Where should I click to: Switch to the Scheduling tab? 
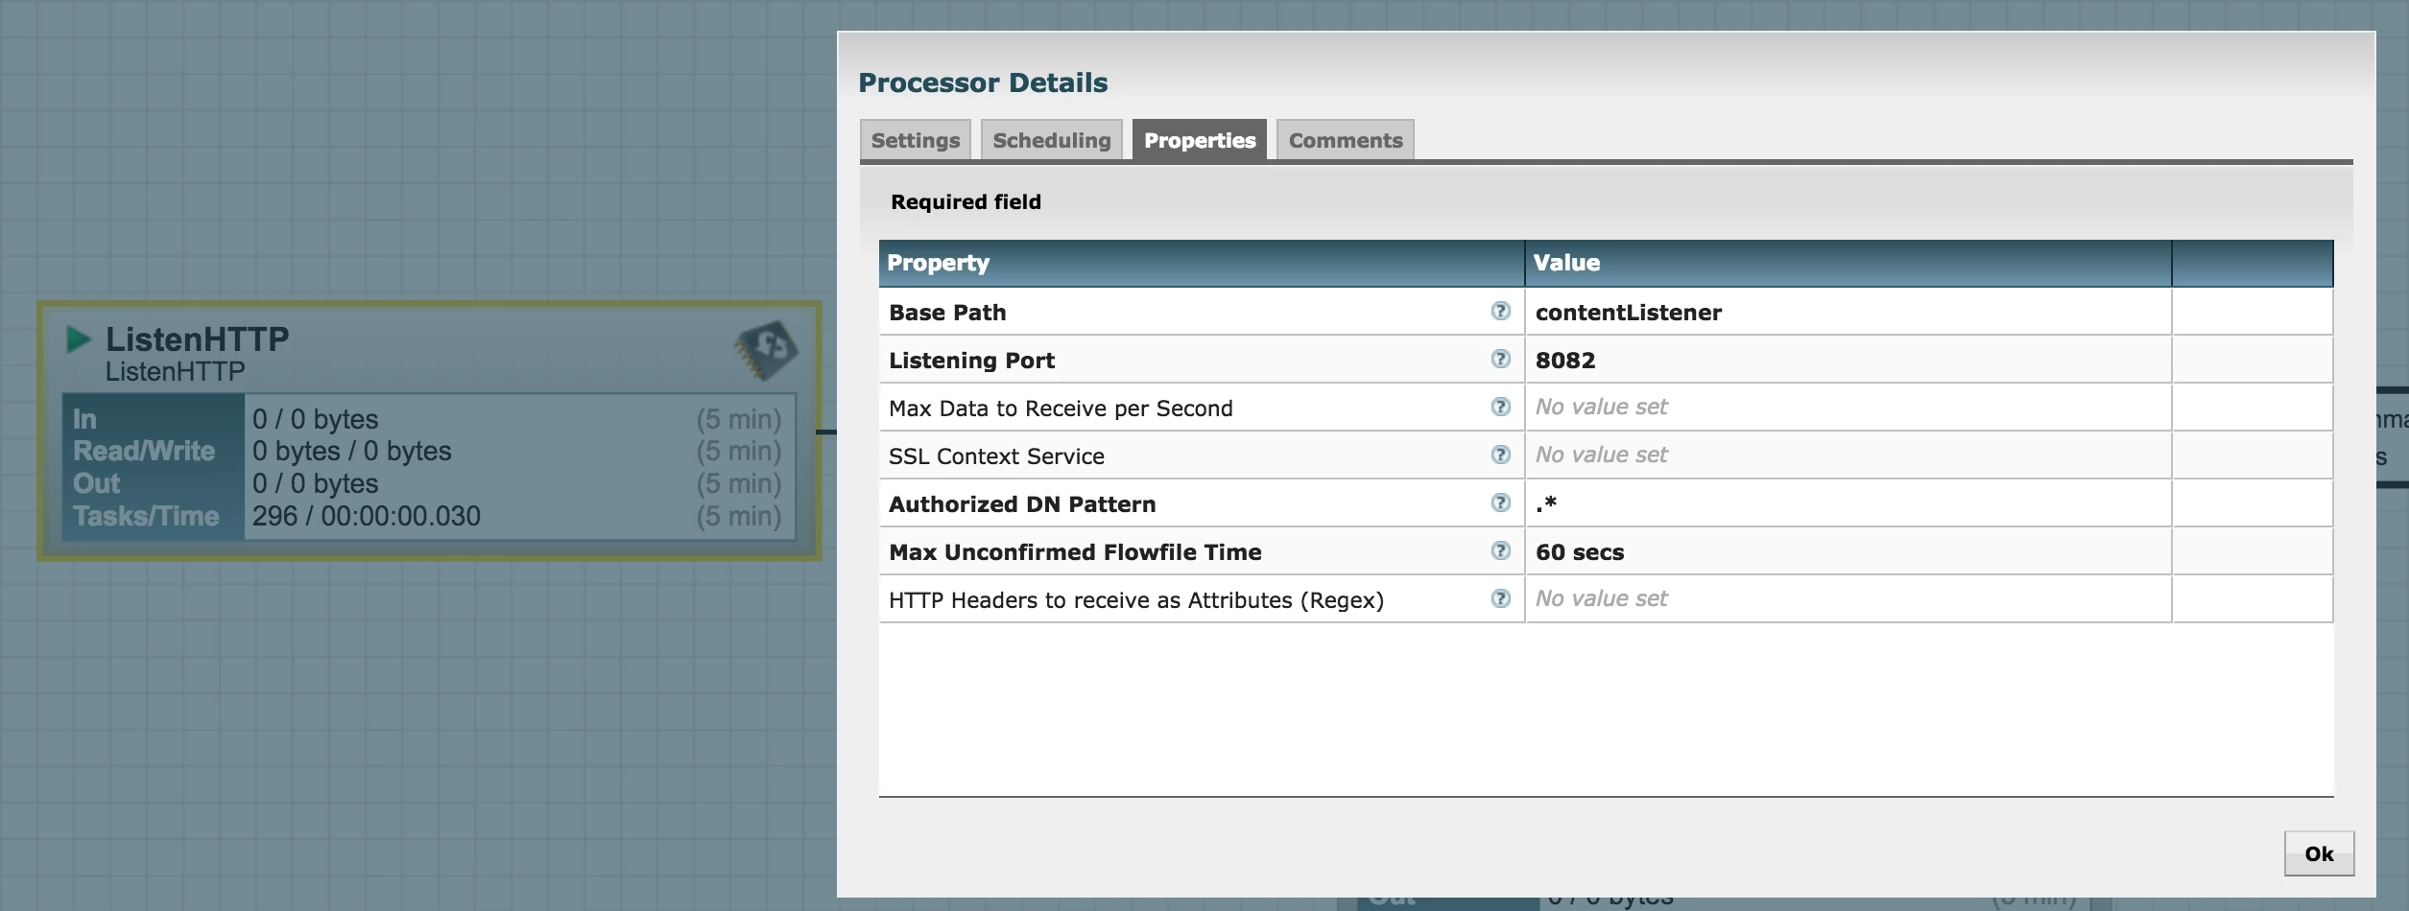[1052, 140]
